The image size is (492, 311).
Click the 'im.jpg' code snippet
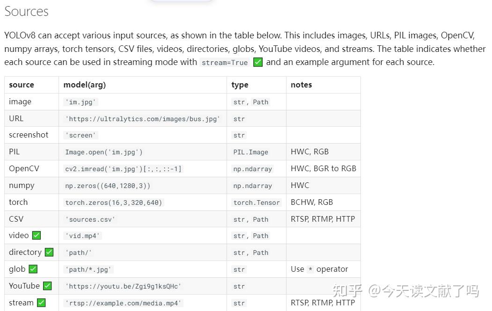pyautogui.click(x=81, y=102)
